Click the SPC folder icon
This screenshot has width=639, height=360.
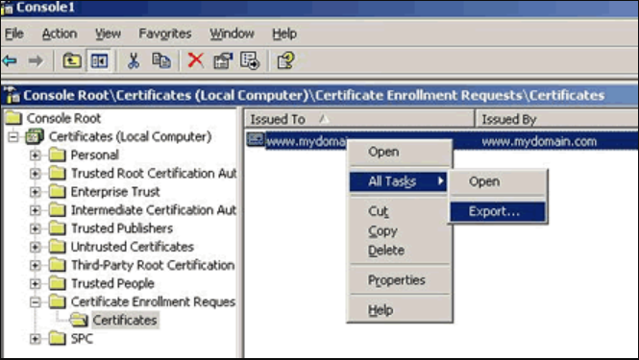coord(57,338)
